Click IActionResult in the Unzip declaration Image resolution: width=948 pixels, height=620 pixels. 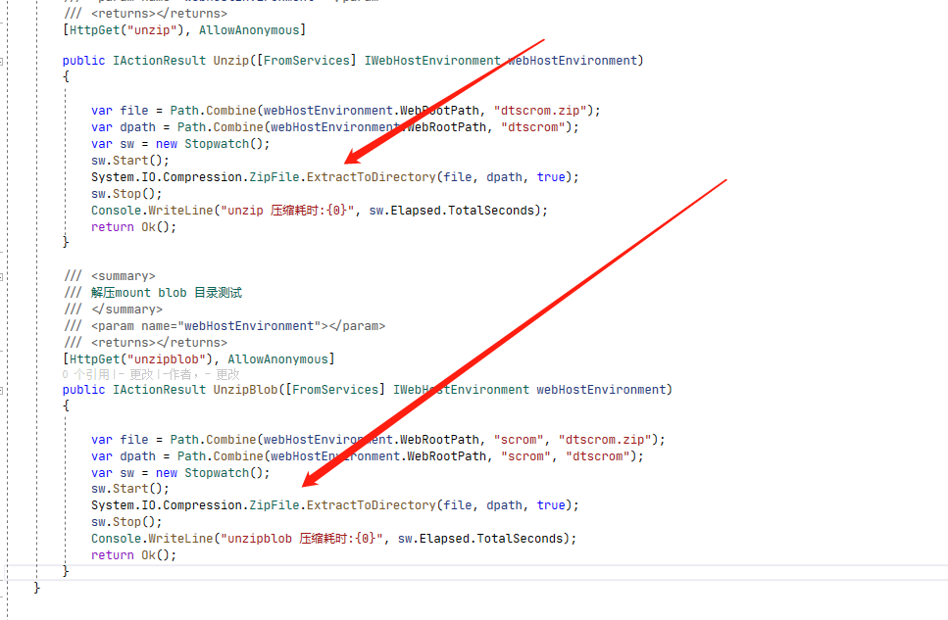(x=160, y=61)
